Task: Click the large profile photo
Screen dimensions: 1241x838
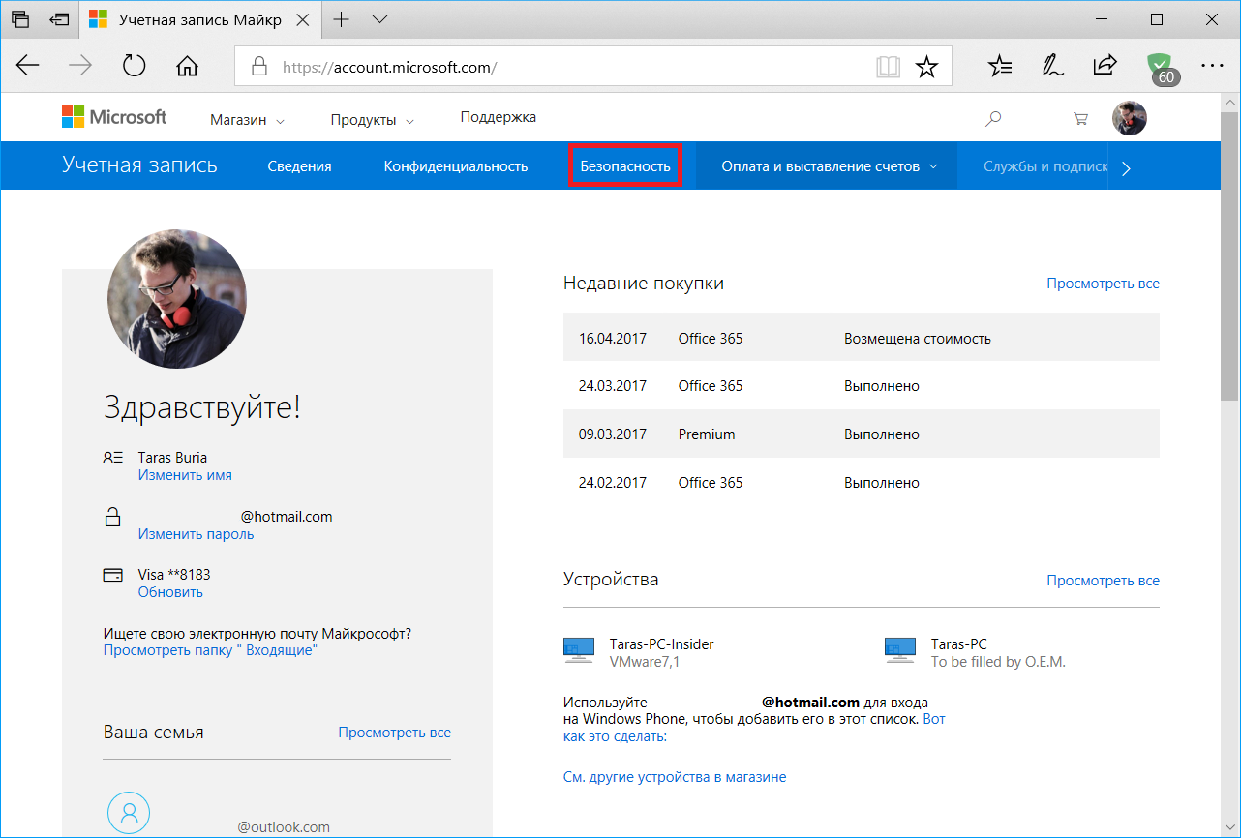Action: tap(177, 299)
